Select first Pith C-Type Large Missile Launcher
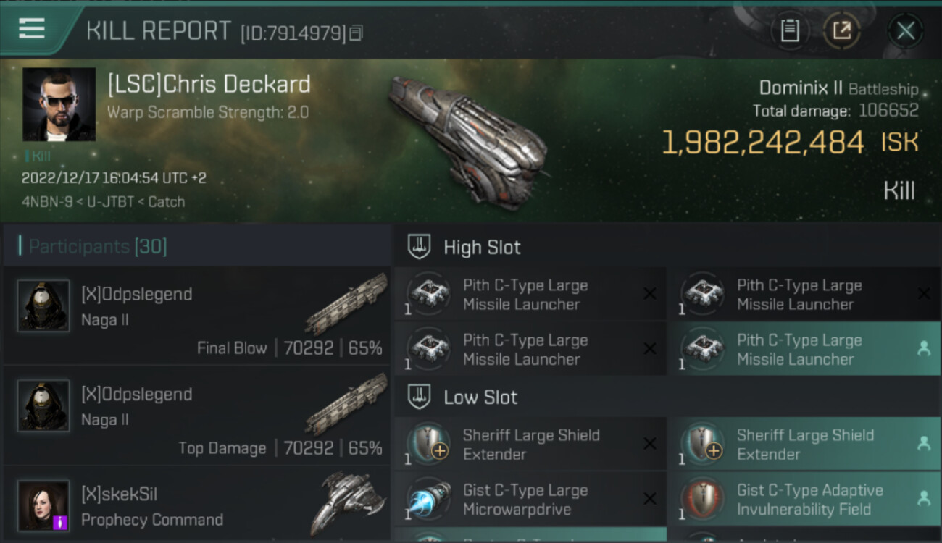The image size is (942, 543). (x=530, y=294)
